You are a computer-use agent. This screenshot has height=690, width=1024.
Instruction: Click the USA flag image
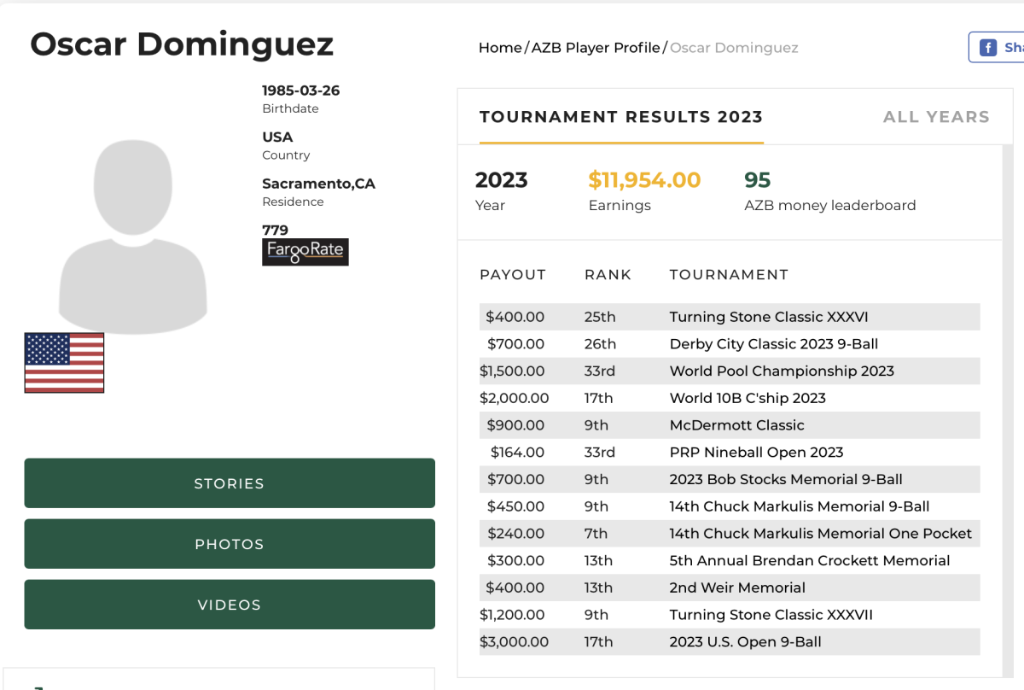(64, 363)
